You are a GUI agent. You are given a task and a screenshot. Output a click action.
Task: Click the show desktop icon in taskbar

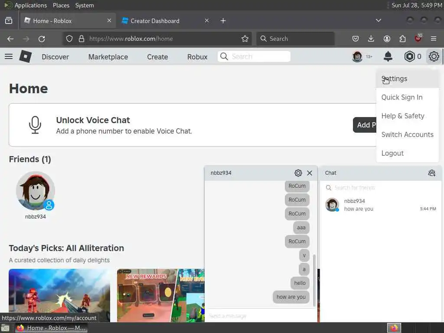pos(5,328)
